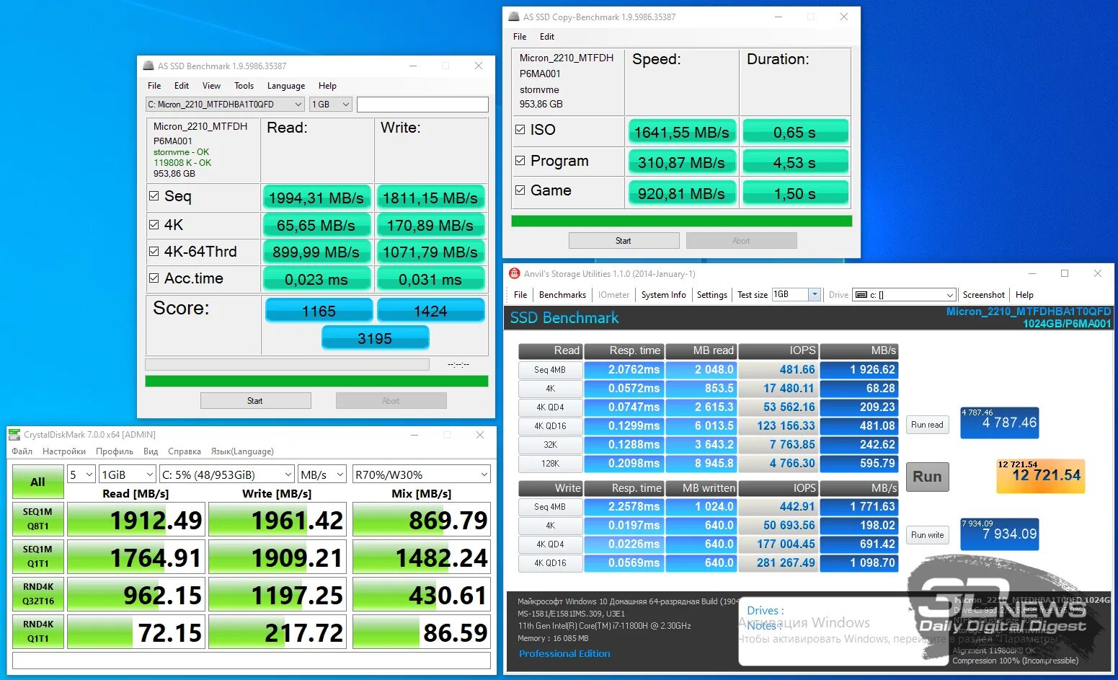Viewport: 1118px width, 680px height.
Task: Open the MB/s unit dropdown
Action: click(x=322, y=474)
